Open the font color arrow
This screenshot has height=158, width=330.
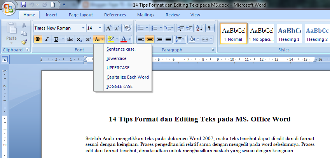[129, 39]
